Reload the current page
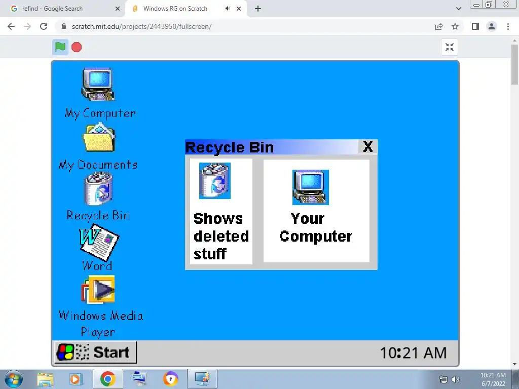This screenshot has width=519, height=389. tap(44, 26)
